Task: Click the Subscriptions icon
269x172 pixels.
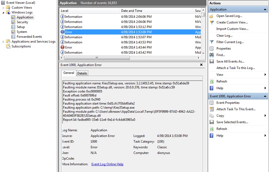Action: coord(8,46)
